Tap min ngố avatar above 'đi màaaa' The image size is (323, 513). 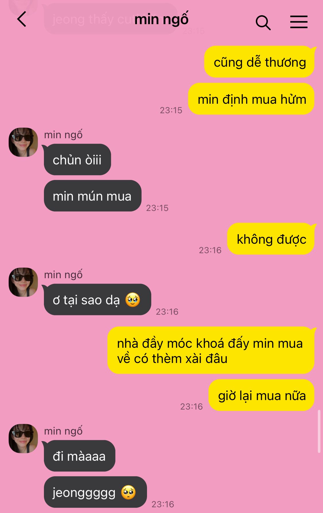pyautogui.click(x=23, y=439)
